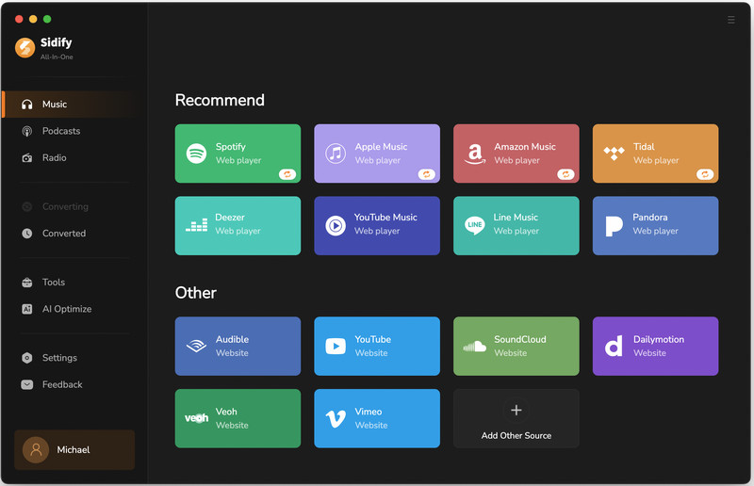Open the Amazon Music web player card

(x=516, y=154)
